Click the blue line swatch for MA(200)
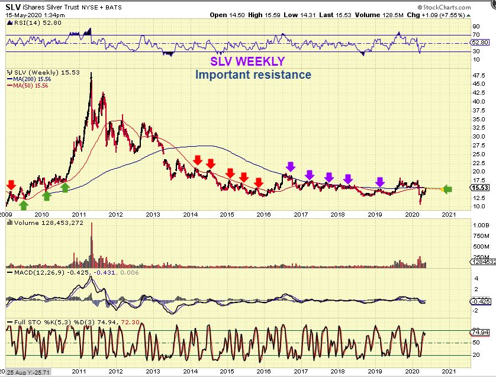 pos(9,79)
